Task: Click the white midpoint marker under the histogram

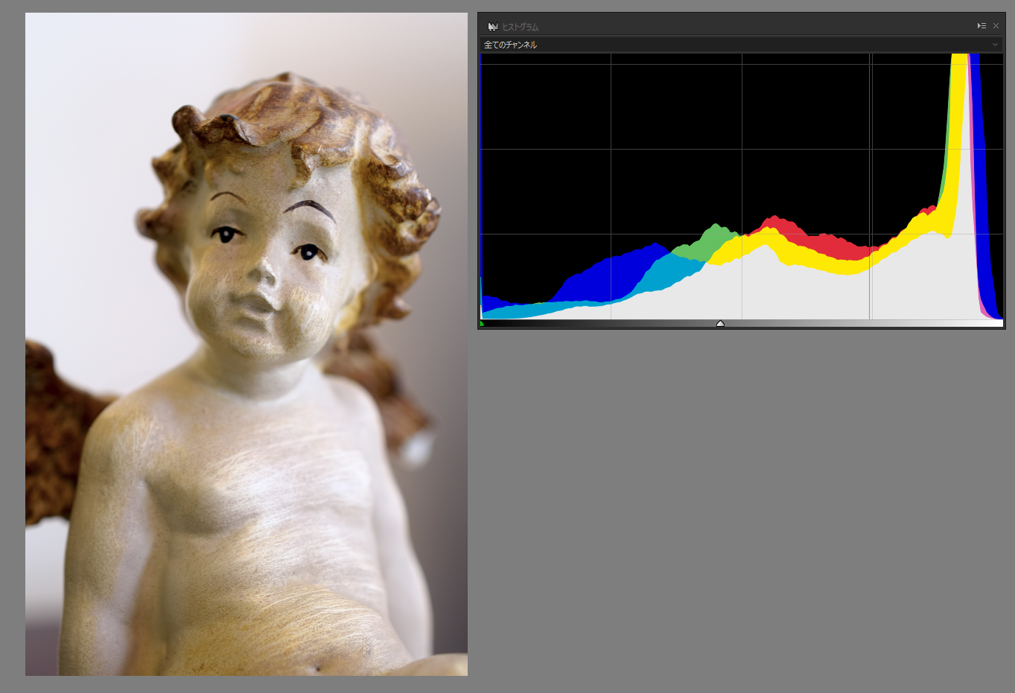Action: (x=720, y=324)
